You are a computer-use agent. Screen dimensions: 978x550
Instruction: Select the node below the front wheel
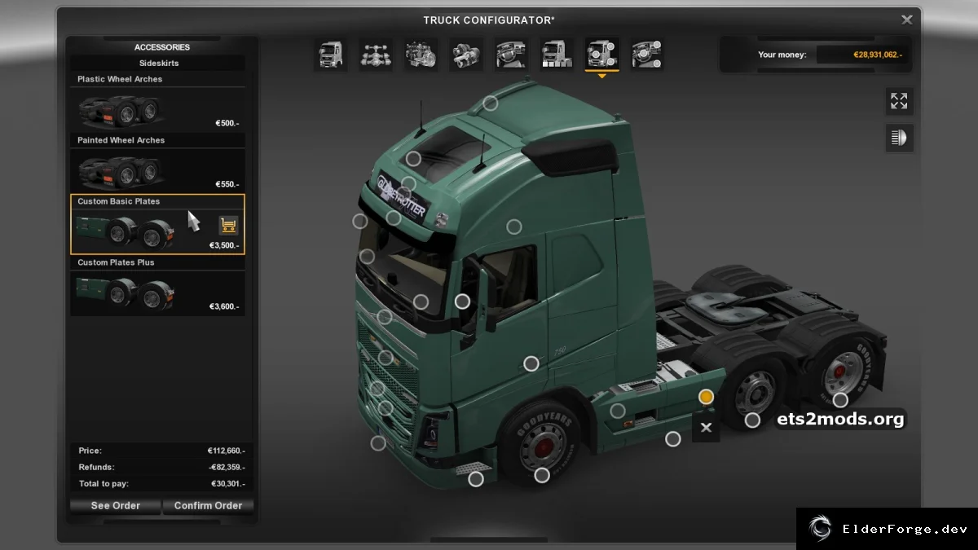(542, 475)
